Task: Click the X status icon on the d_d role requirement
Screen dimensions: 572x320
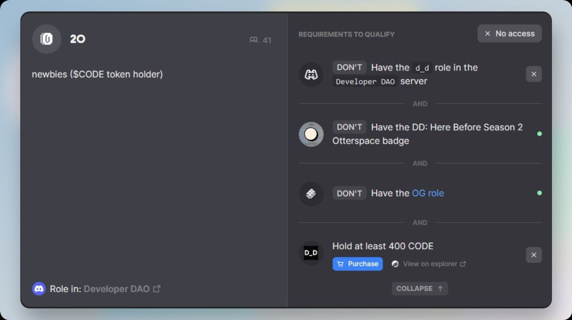Action: [x=534, y=74]
